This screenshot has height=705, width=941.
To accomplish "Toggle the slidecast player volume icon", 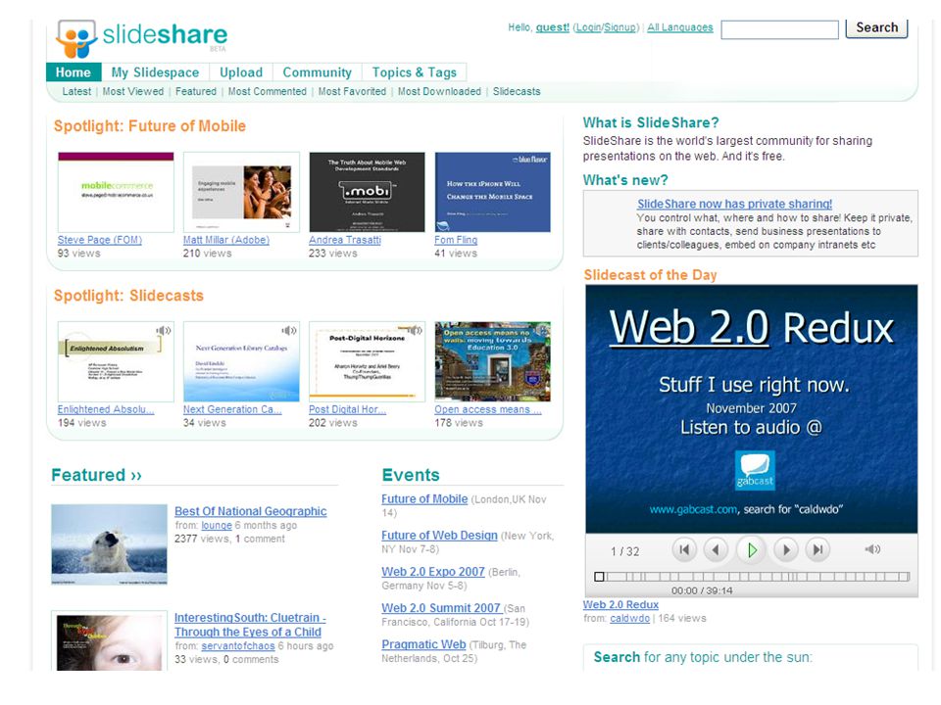I will point(872,549).
